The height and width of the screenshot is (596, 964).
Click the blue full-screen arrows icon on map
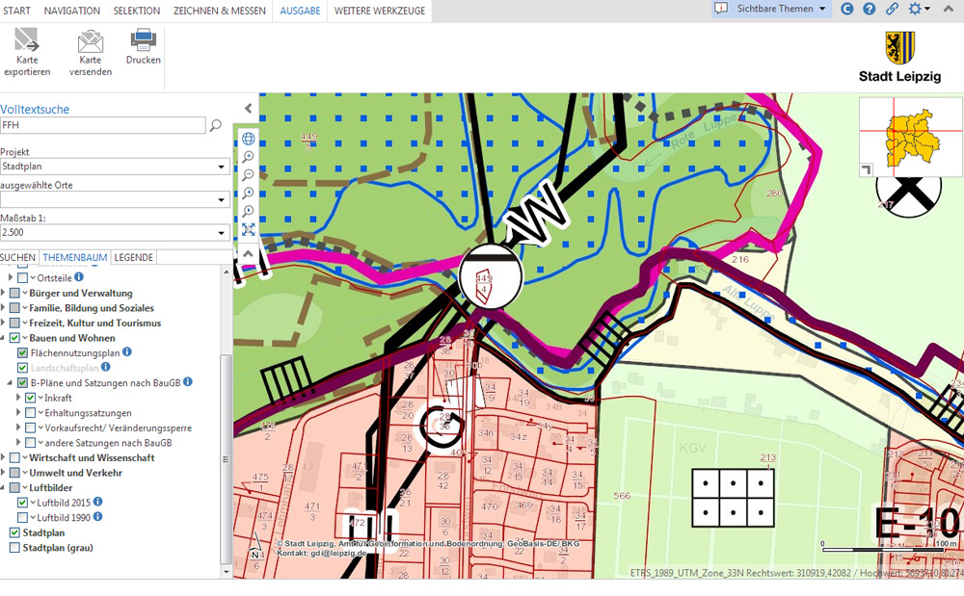pyautogui.click(x=248, y=230)
